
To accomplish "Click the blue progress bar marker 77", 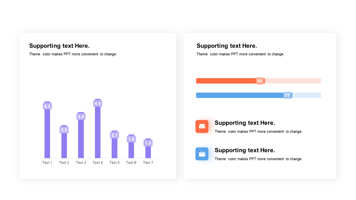I will pos(287,95).
